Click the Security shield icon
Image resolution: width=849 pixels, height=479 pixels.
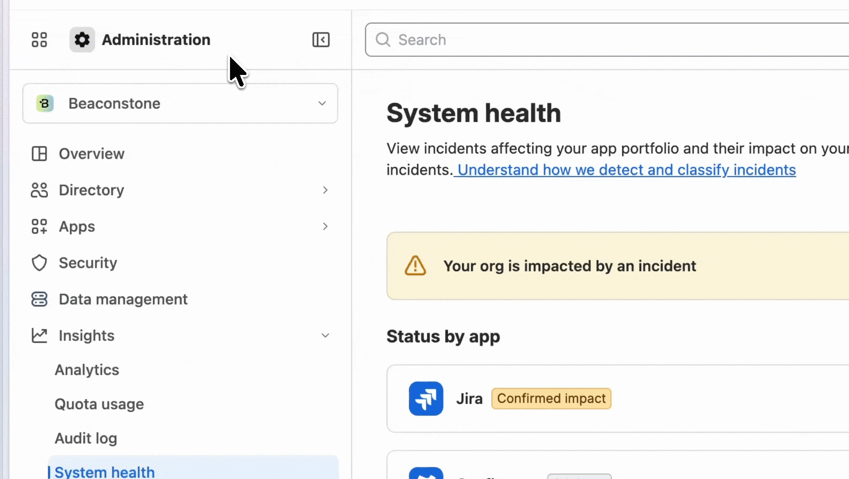click(39, 263)
